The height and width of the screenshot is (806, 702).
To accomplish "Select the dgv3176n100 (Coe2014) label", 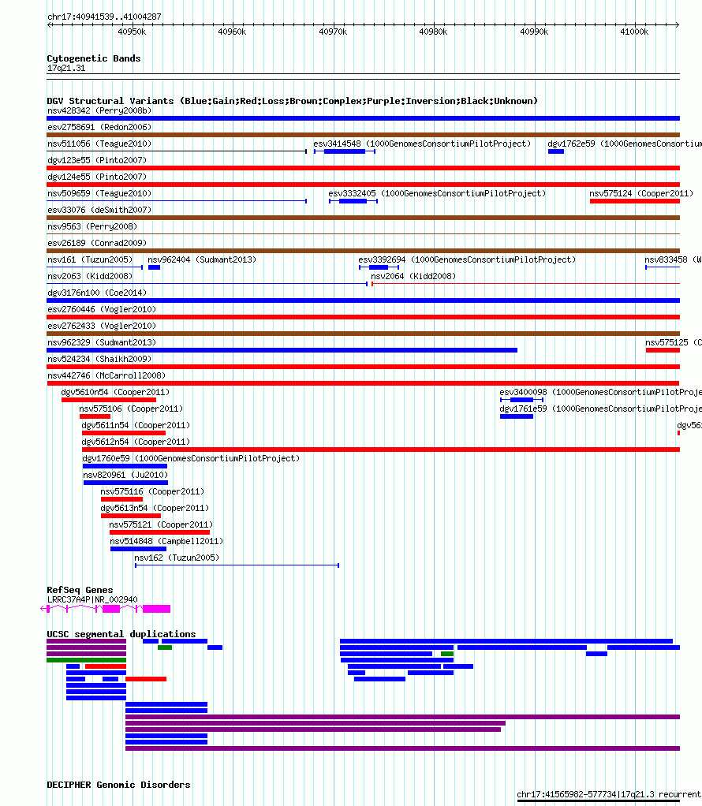I will 97,293.
